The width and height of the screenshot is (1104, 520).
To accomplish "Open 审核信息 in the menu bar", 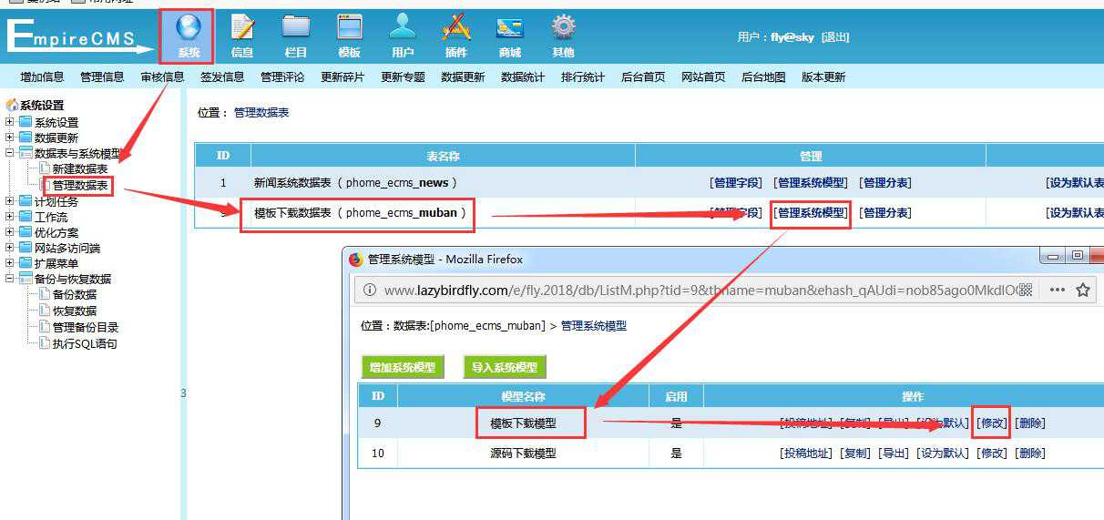I will [162, 77].
